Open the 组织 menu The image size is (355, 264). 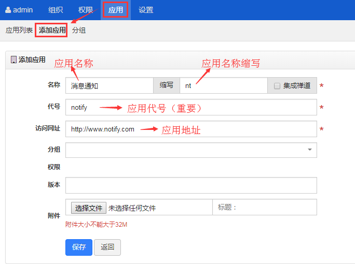pyautogui.click(x=56, y=10)
